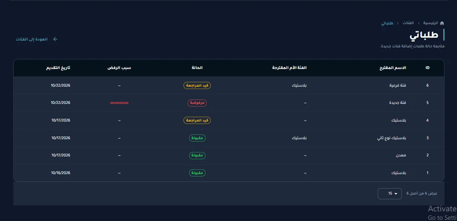Select the name بلاستيك نوع ثاني
This screenshot has width=457, height=221.
pyautogui.click(x=391, y=138)
